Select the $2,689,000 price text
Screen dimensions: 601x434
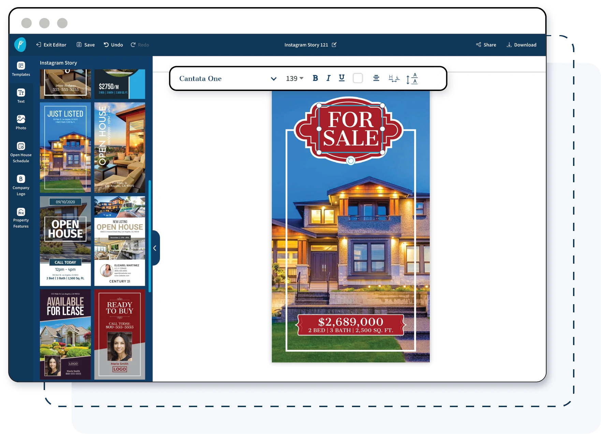351,321
